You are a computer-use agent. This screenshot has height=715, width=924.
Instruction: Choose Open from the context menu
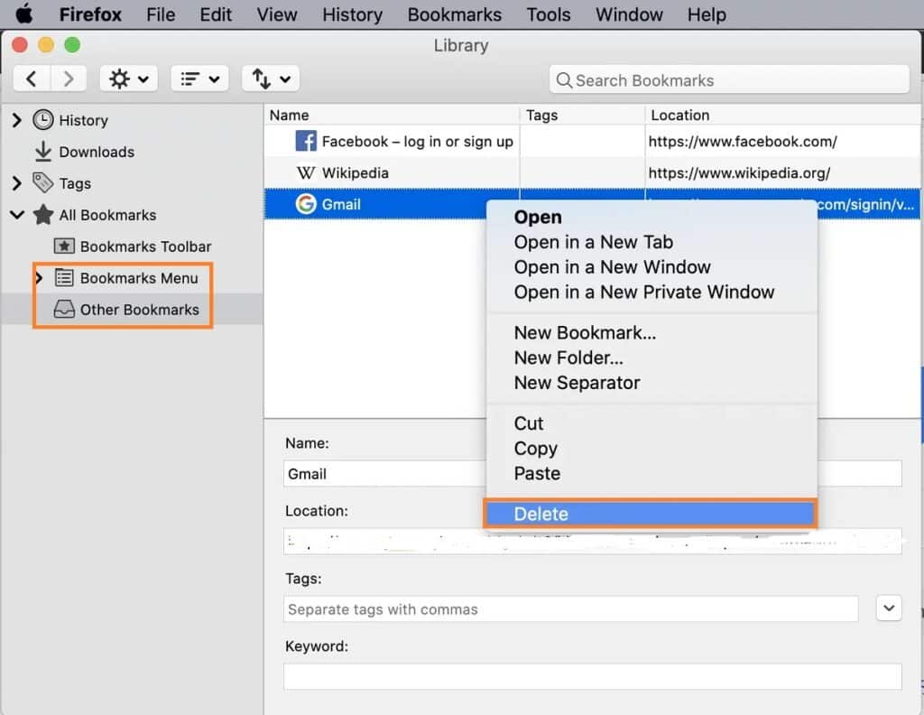pyautogui.click(x=651, y=217)
